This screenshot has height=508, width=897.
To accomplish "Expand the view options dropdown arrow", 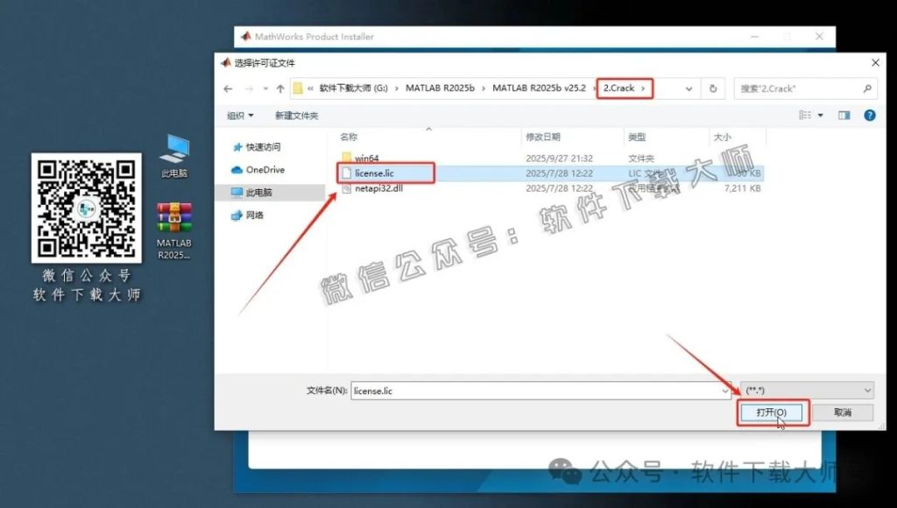I will [x=823, y=115].
